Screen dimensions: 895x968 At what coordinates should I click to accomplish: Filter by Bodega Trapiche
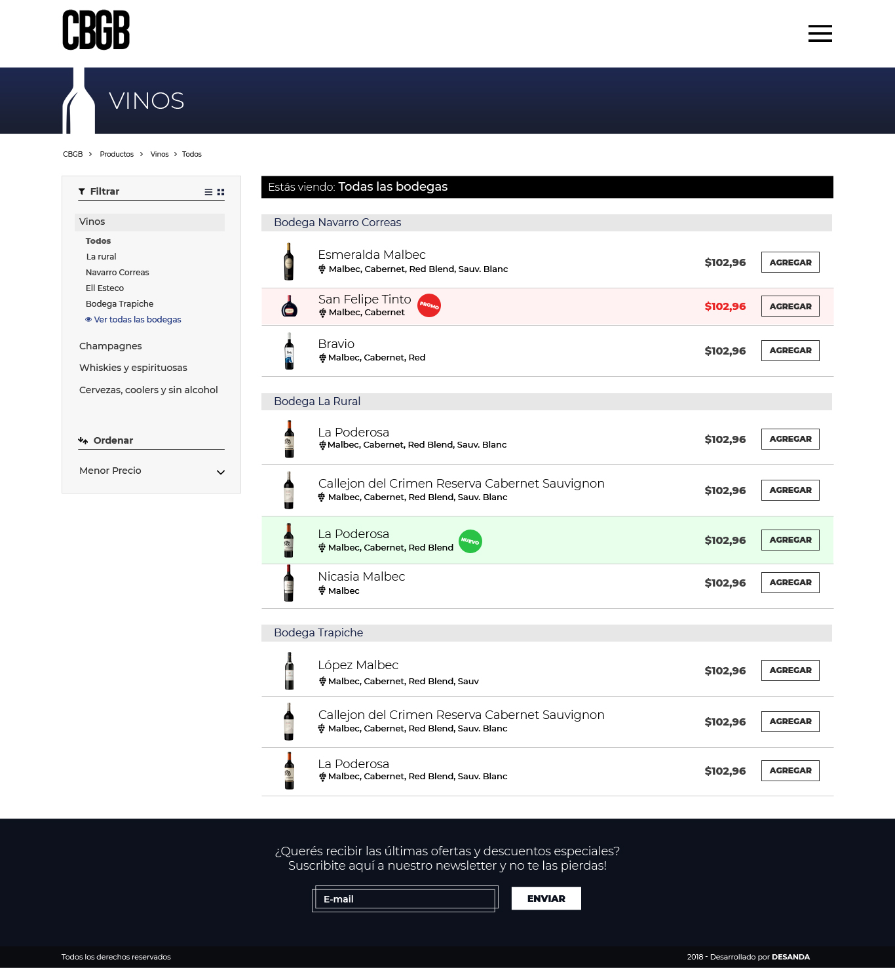click(x=119, y=304)
